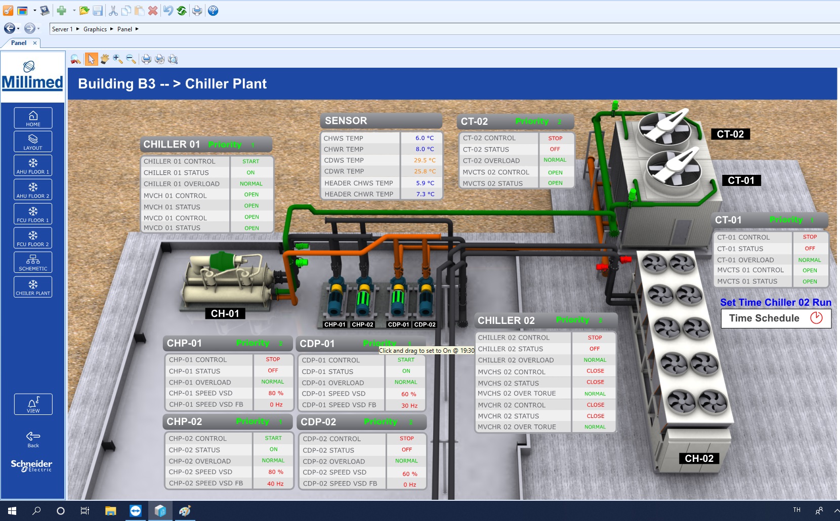Open FCU FLOOR 1 page
This screenshot has width=840, height=521.
pos(33,214)
